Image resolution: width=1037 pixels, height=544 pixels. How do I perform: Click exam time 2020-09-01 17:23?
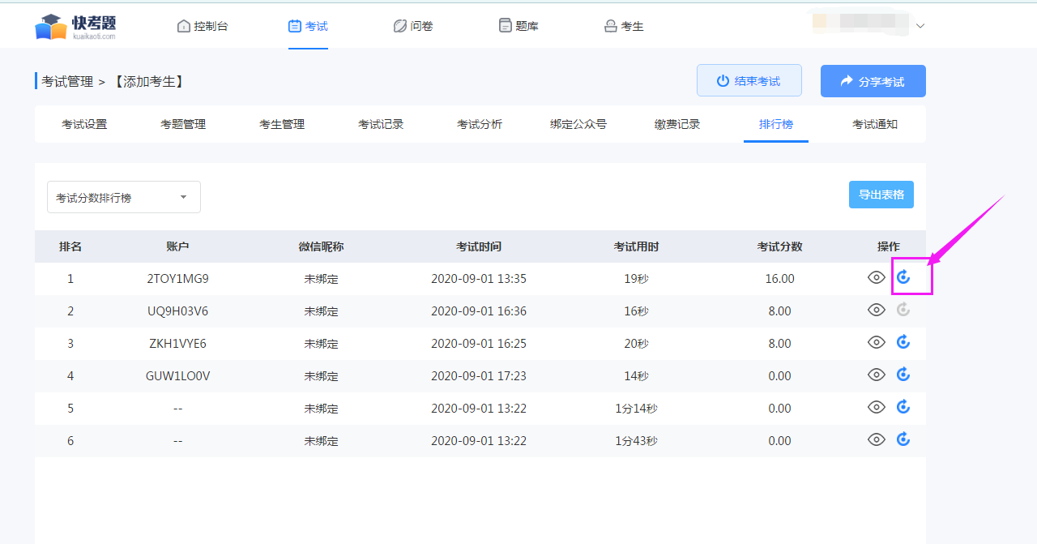click(479, 376)
